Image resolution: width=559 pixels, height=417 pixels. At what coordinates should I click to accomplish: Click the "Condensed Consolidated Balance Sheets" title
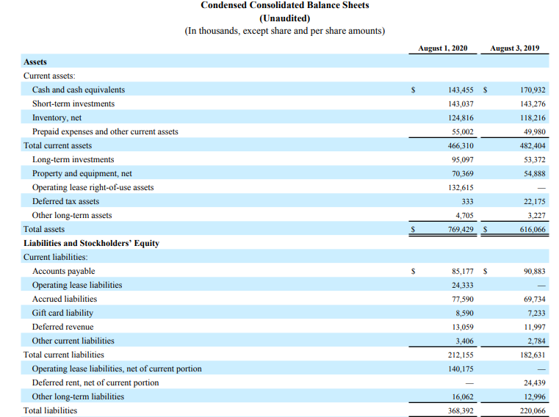click(285, 5)
